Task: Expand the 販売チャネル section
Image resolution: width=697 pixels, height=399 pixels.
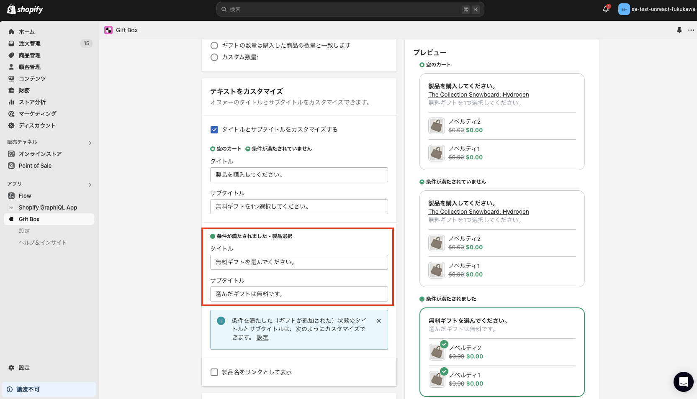Action: [90, 142]
